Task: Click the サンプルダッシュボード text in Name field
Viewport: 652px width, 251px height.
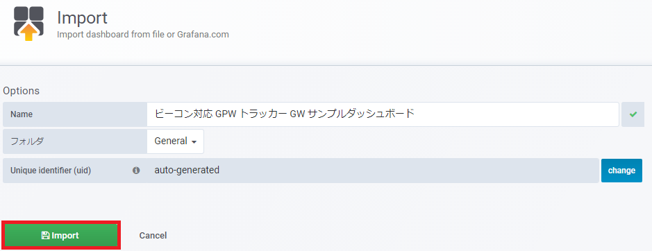Action: 361,114
